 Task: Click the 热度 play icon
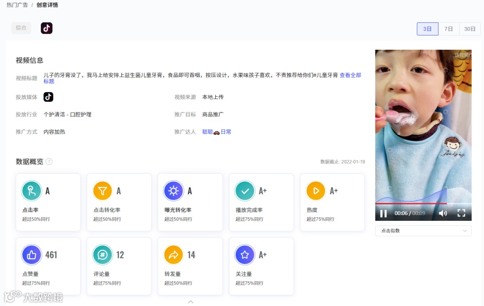(x=315, y=190)
